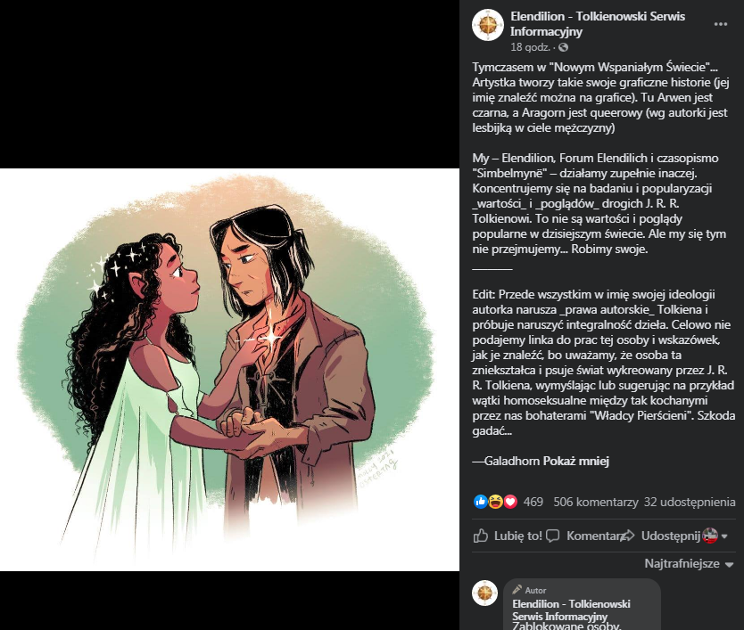Open the '32 udostępnienia' shares link
744x630 pixels.
point(690,502)
